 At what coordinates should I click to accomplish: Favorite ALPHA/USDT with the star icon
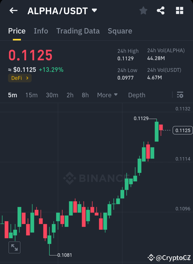pos(143,11)
